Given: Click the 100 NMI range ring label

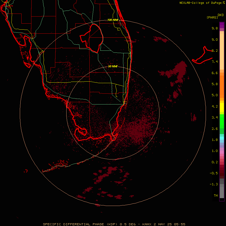Looking at the screenshot, I should (113, 20).
